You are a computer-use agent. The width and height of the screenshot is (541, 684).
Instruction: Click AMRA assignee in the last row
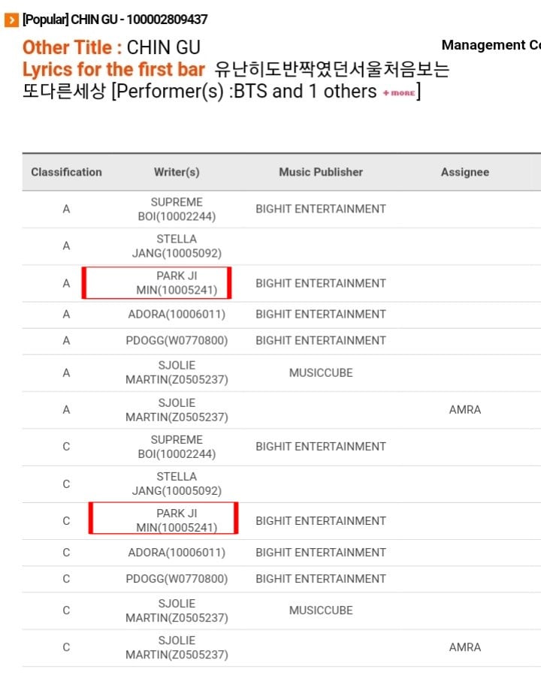tap(465, 647)
